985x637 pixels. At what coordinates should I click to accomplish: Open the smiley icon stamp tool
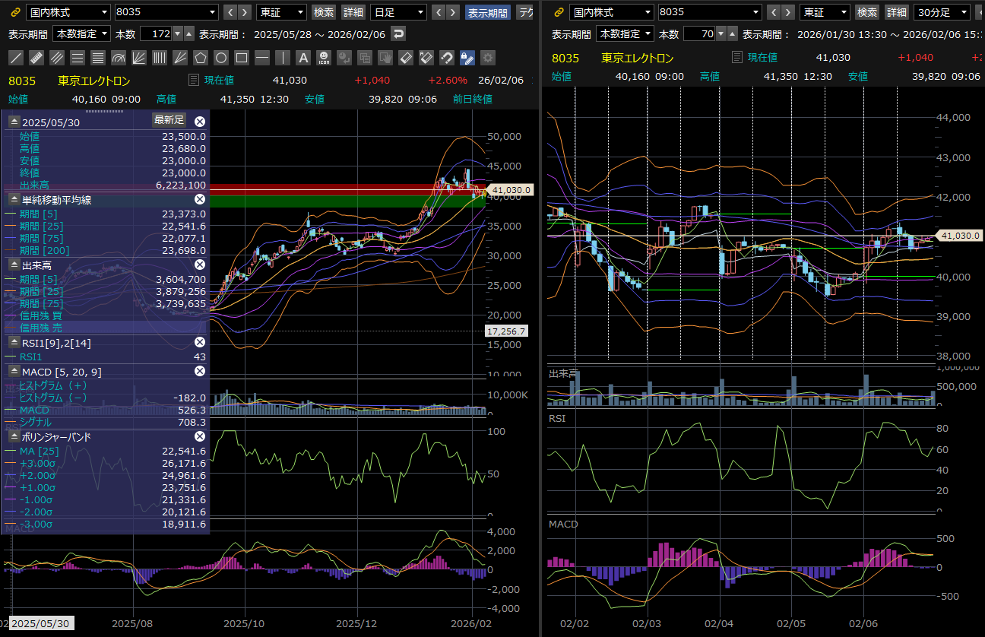pos(324,58)
